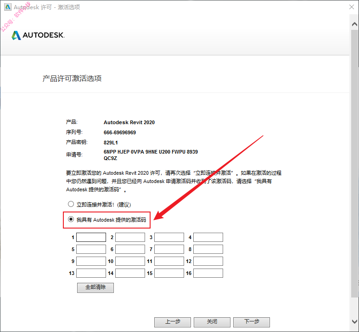
Task: Click the scrollbar down arrow
Action: pyautogui.click(x=354, y=321)
